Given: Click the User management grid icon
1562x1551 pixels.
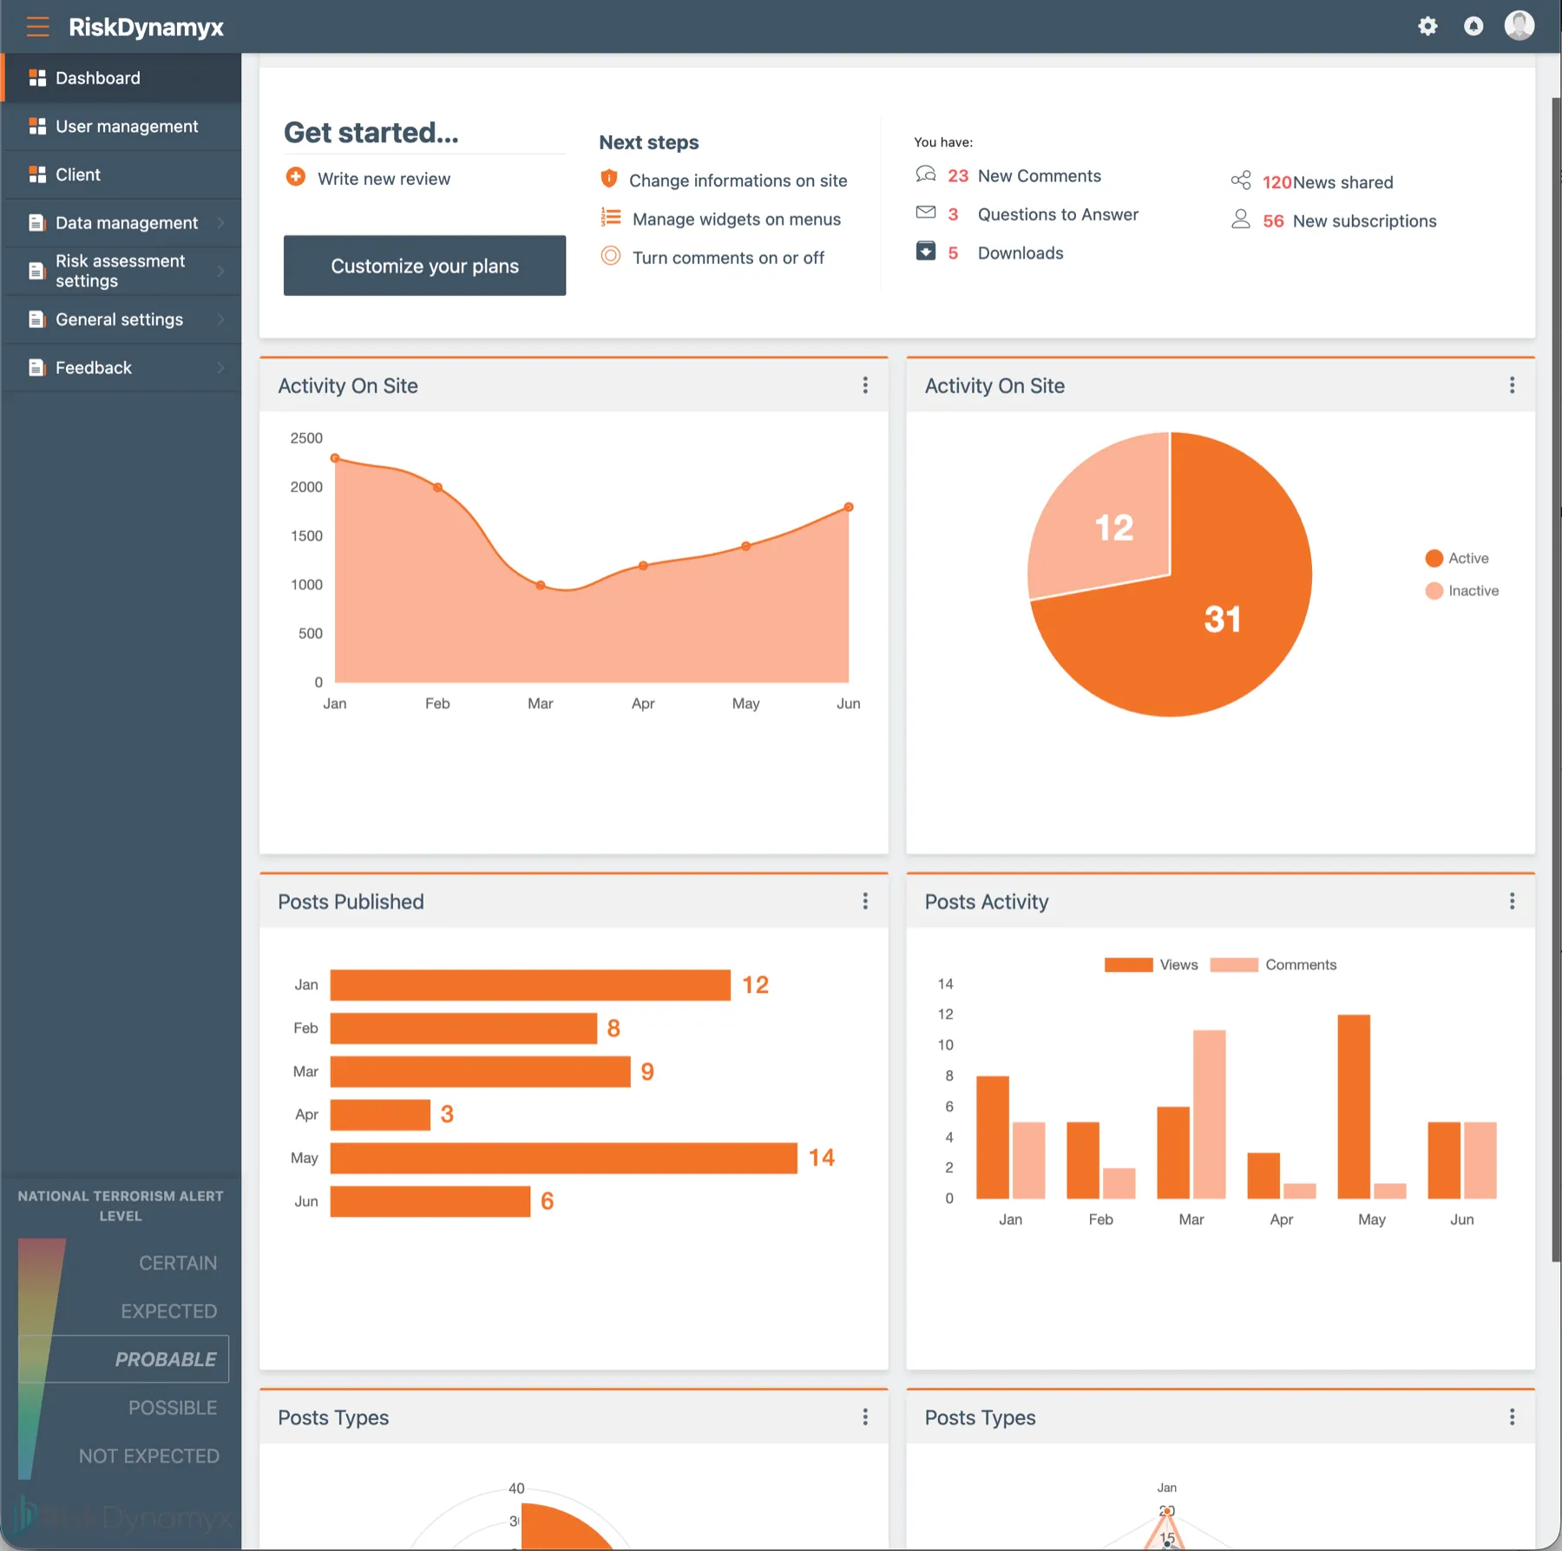Looking at the screenshot, I should [37, 127].
